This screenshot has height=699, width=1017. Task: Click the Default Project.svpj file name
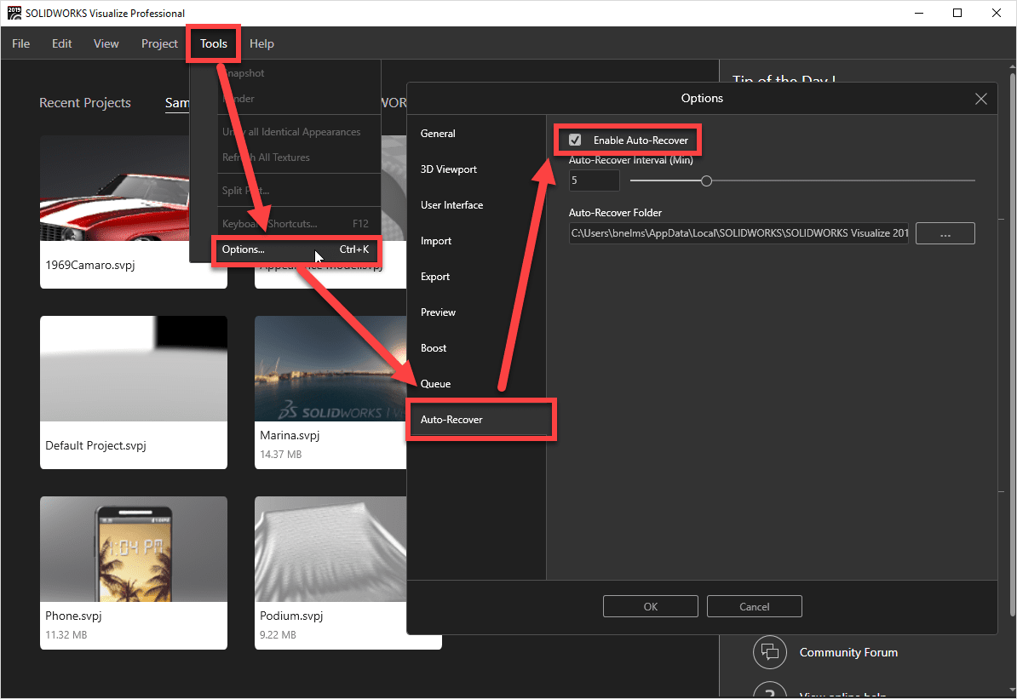coord(95,445)
